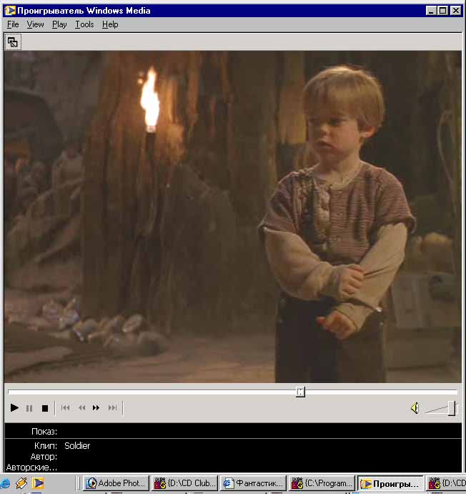
Task: Click the clip name Soldier
Action: 77,445
